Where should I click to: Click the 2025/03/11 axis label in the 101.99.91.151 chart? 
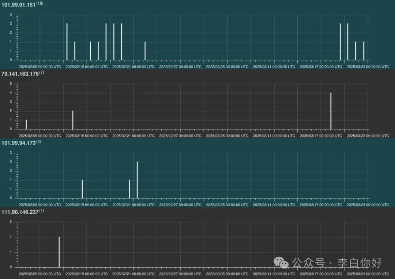[274, 67]
